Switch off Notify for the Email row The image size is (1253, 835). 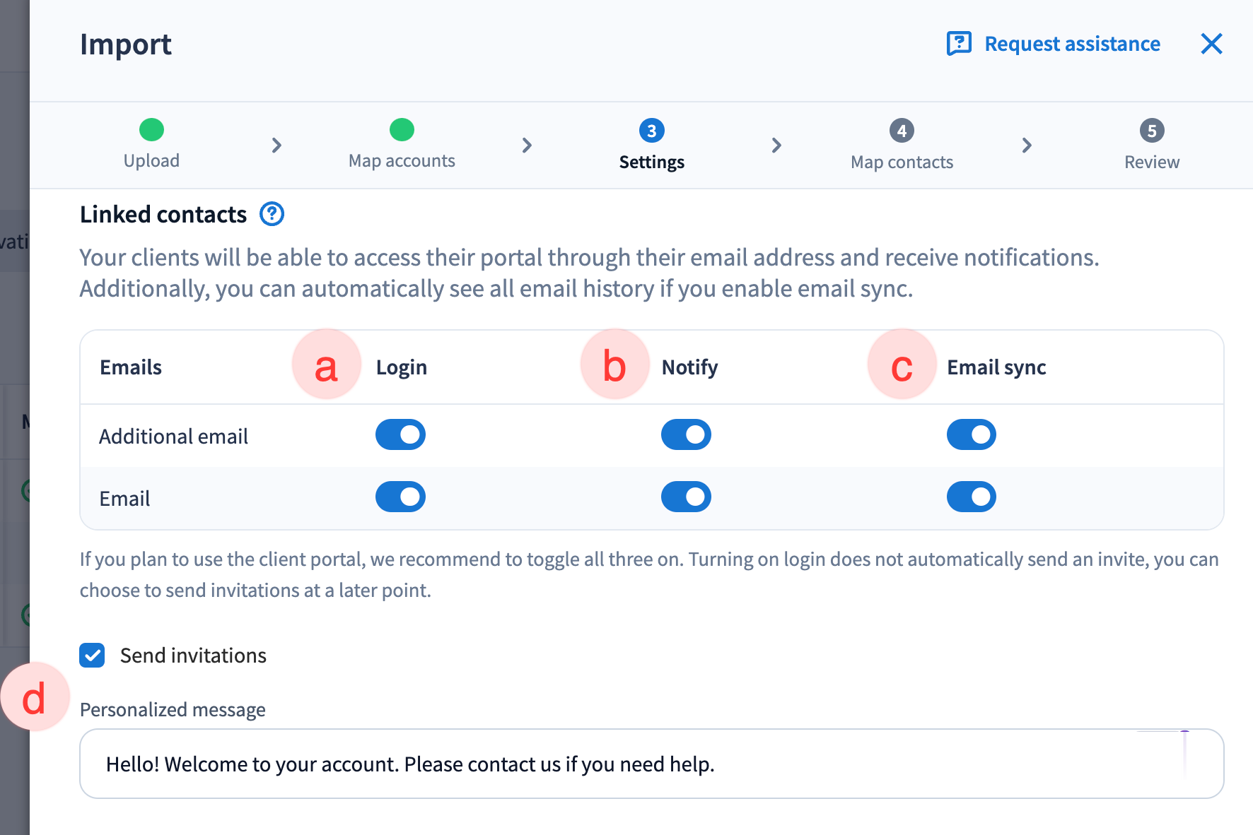(686, 497)
